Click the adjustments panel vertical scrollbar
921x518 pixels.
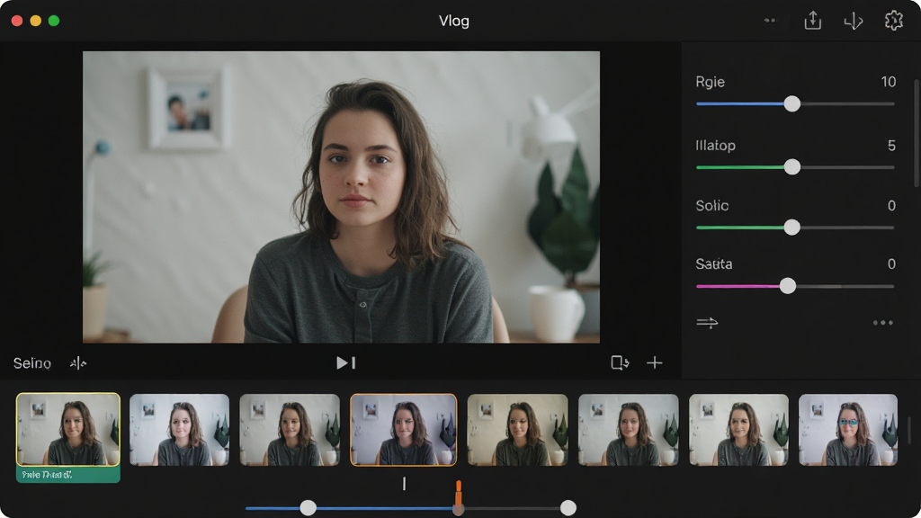tap(917, 133)
